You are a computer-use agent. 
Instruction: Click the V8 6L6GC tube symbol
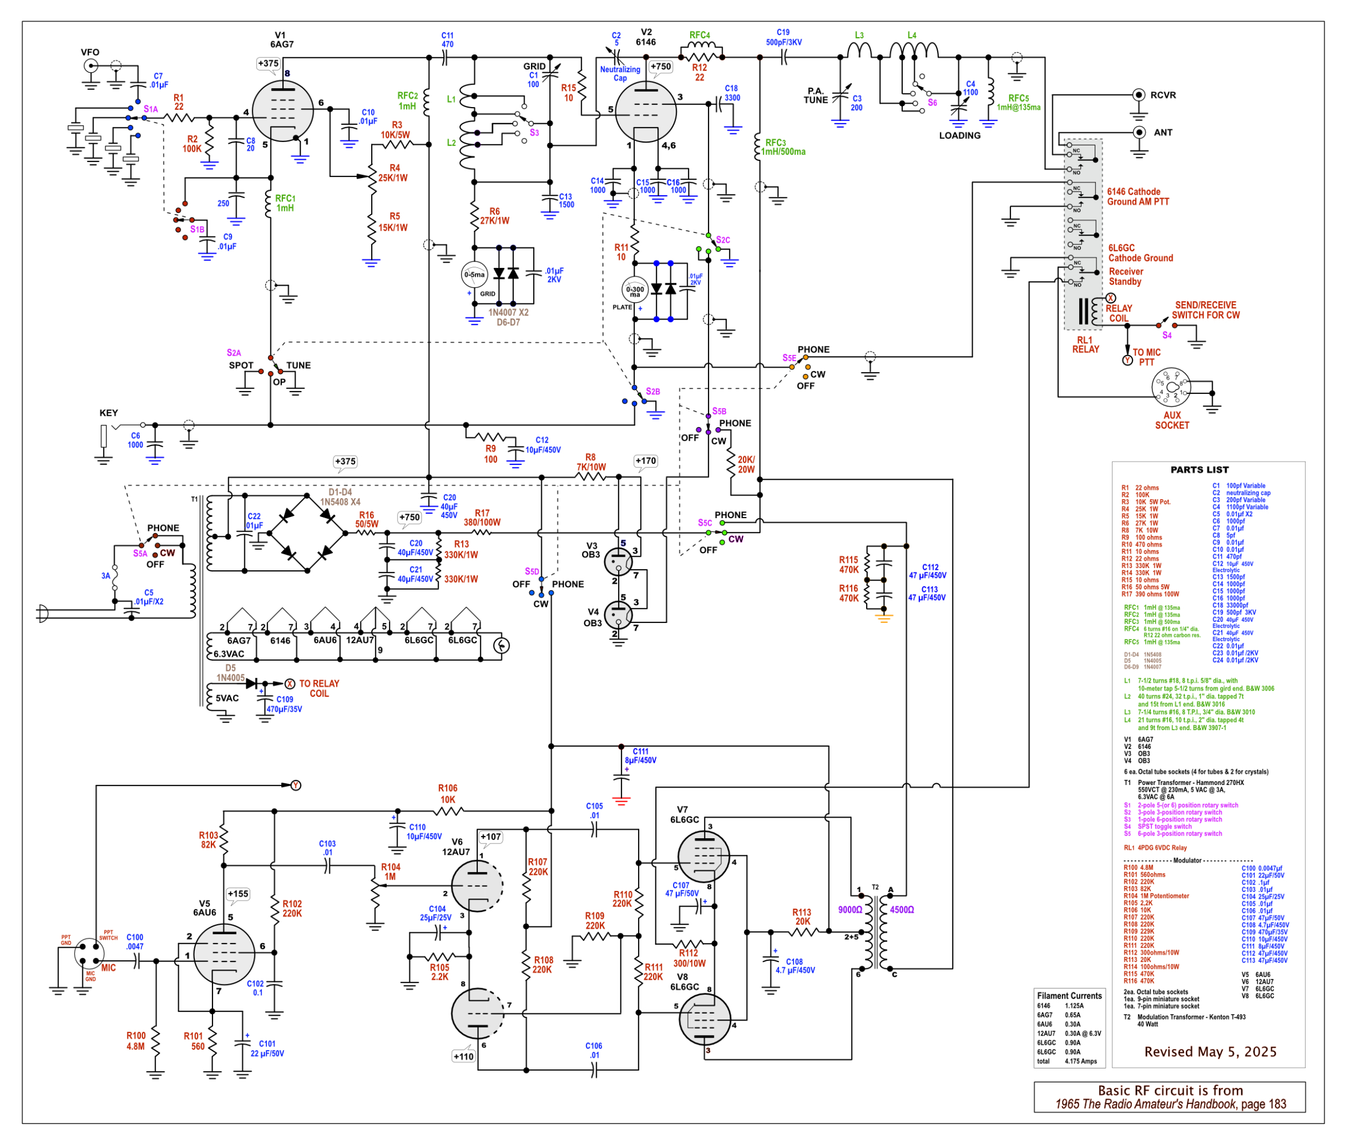click(705, 1019)
